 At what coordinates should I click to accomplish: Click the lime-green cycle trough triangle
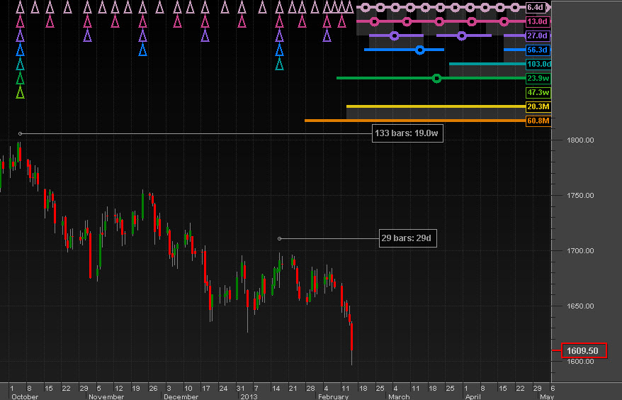20,93
